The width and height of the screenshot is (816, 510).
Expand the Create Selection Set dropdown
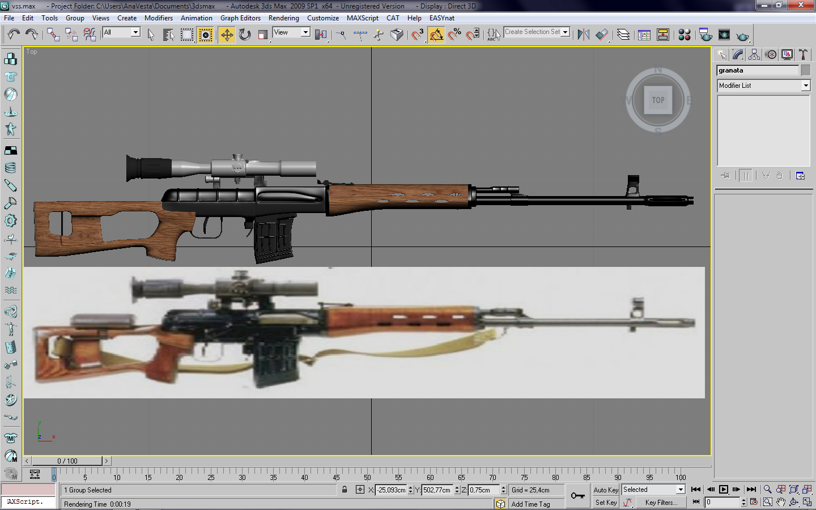[565, 32]
